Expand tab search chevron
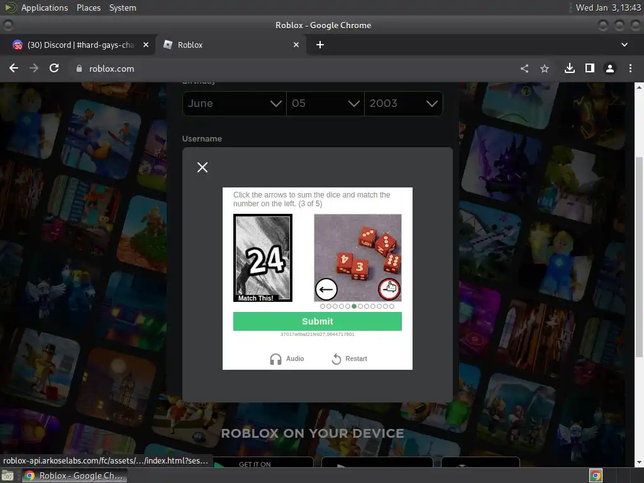The image size is (644, 483). [x=625, y=45]
